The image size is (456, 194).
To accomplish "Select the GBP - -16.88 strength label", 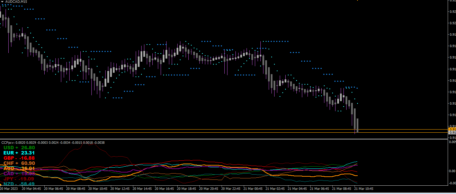I will point(19,158).
